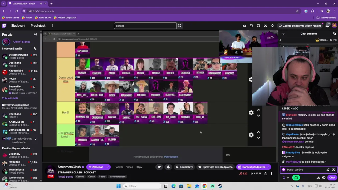Open Steam from the Windows taskbar
The image size is (338, 190).
[220, 186]
